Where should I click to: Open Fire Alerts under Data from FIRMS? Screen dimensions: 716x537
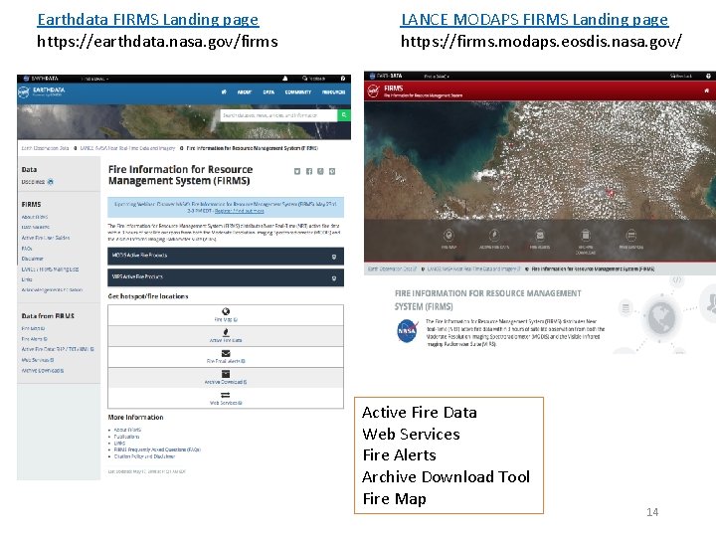34,339
